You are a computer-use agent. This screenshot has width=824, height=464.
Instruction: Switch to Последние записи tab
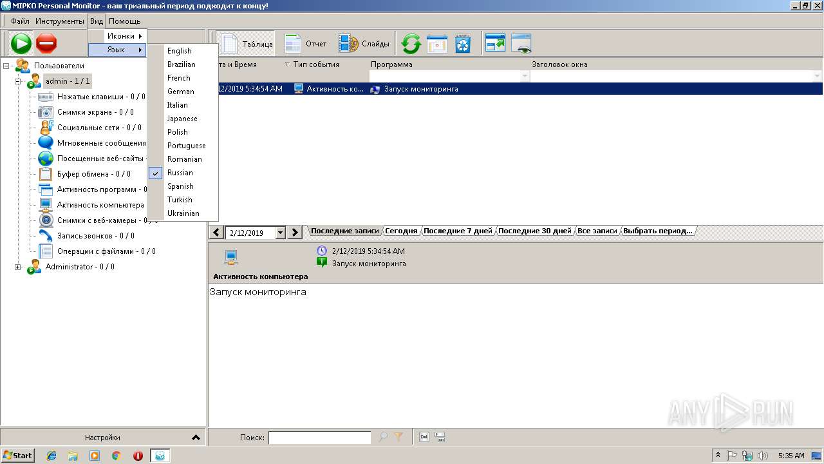coord(345,231)
